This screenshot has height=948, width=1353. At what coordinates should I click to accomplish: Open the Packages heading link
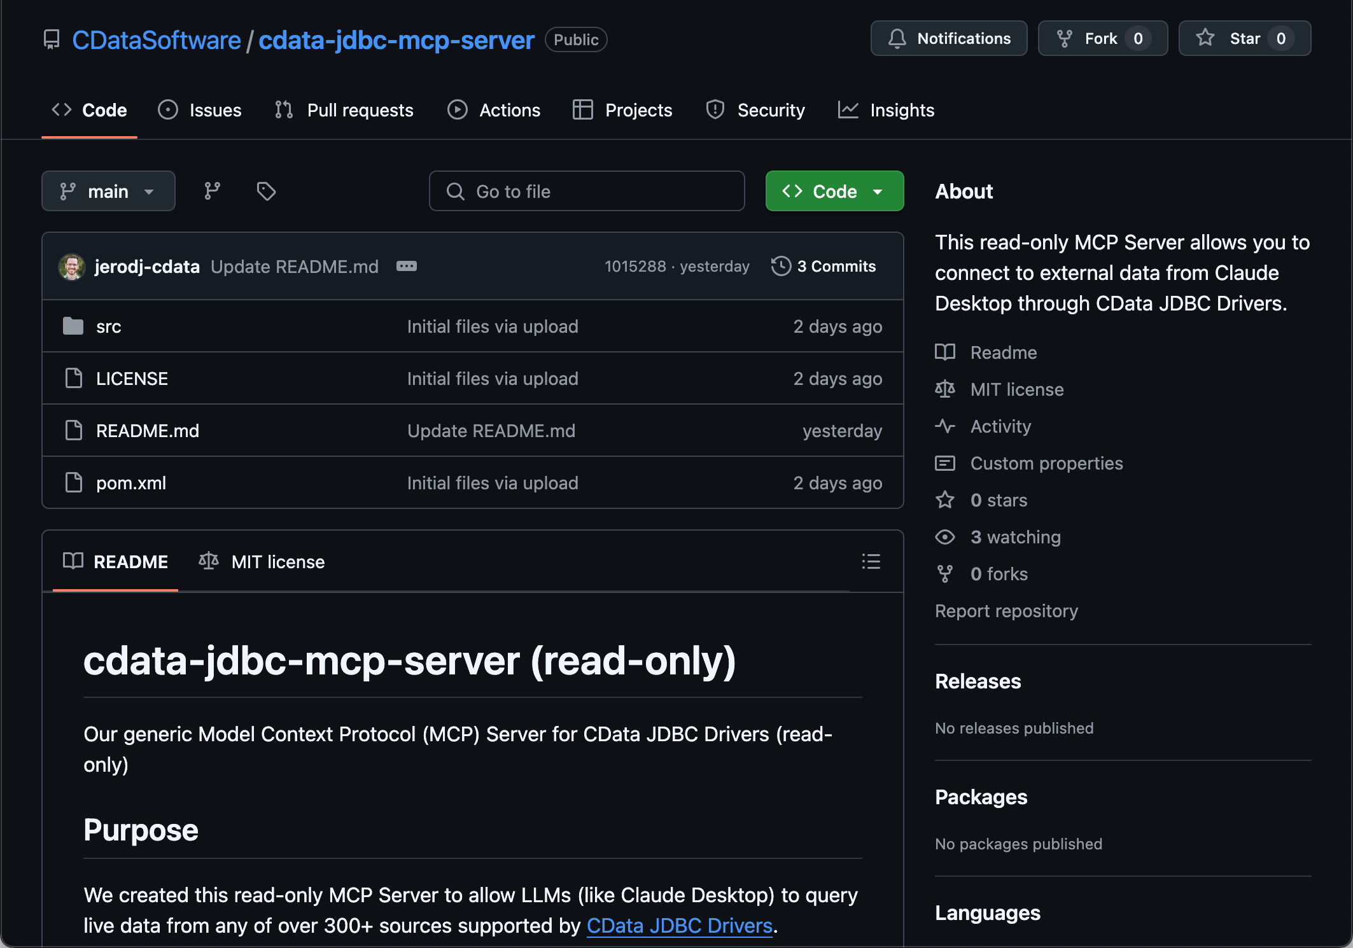pyautogui.click(x=981, y=797)
